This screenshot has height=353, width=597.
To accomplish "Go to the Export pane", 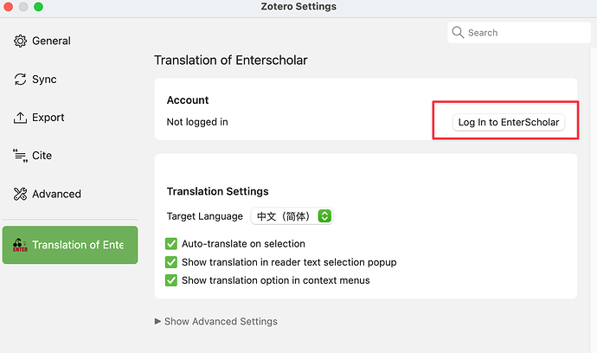I will tap(70, 118).
